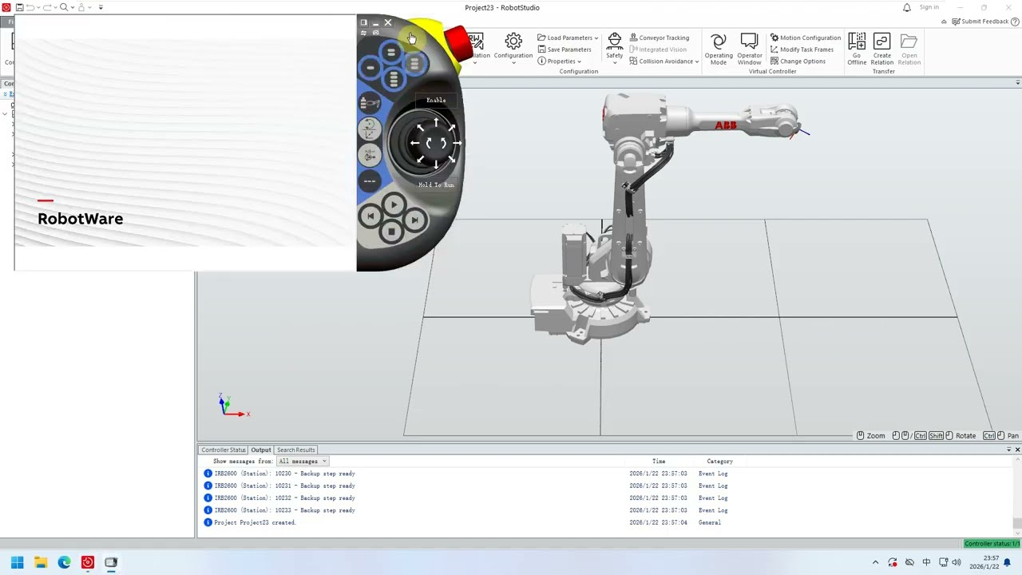Switch to the Search Results tab

(295, 450)
